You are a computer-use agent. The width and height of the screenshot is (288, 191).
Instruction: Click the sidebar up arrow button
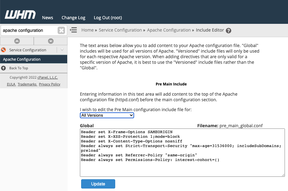click(x=17, y=41)
